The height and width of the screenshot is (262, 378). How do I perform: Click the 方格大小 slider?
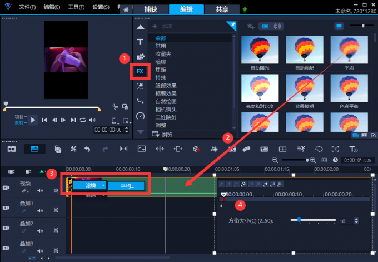pyautogui.click(x=313, y=220)
